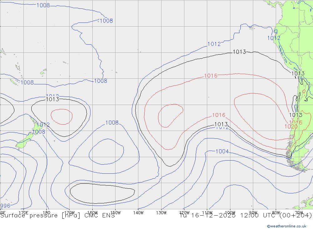Click the 1008 label touching New Zealand's South Island

(38, 132)
